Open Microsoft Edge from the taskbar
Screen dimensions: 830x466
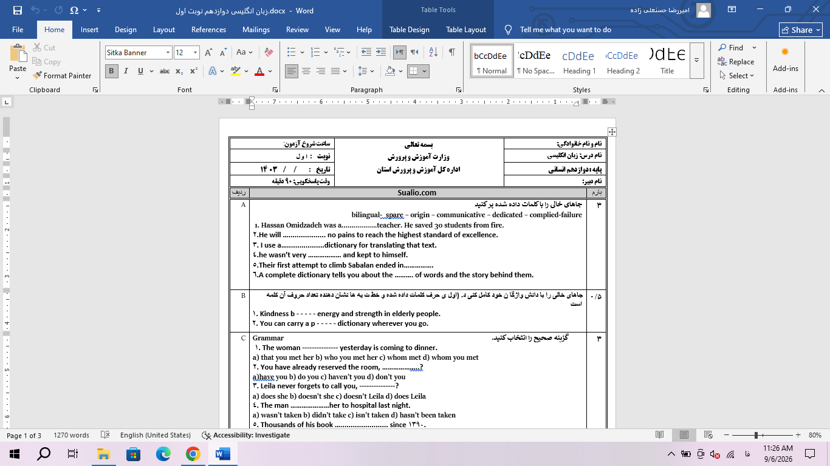pos(163,454)
